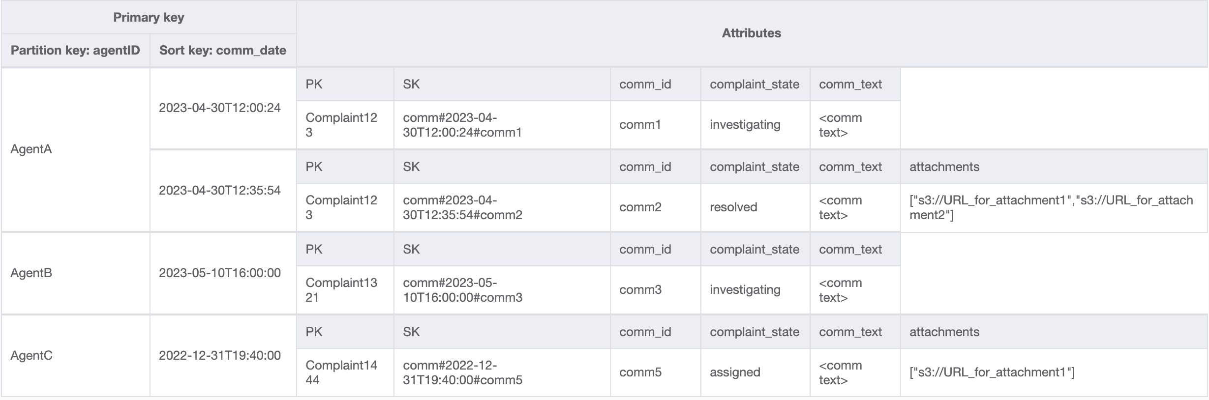Click the comm5 comm_id value
Viewport: 1209px width, 400px height.
pos(640,372)
